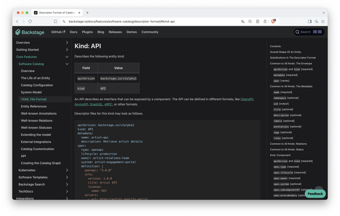
Task: Open the Brave Shields lion icon
Action: click(x=273, y=21)
